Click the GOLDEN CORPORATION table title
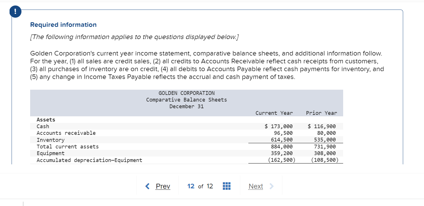Viewport: 424px width, 206px height. [x=186, y=93]
